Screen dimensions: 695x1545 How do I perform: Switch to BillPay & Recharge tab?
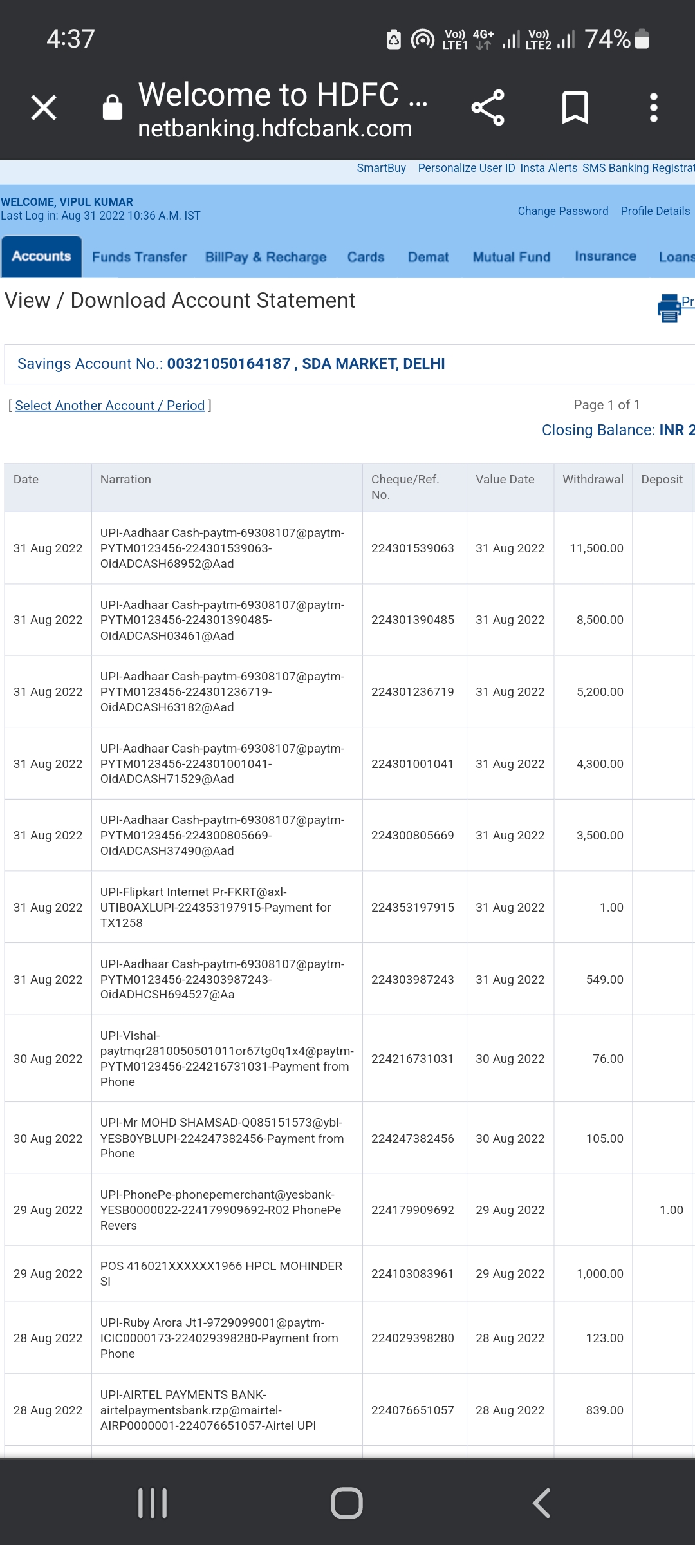pos(266,257)
